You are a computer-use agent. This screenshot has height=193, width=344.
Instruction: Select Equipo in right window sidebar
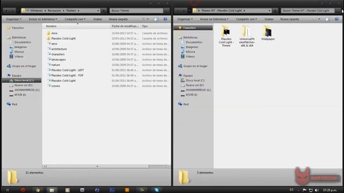tap(188, 76)
